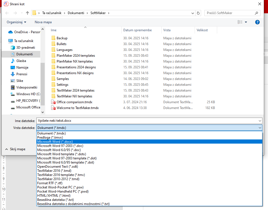Select the Bullets folder icon
The width and height of the screenshot is (268, 210).
53,44
